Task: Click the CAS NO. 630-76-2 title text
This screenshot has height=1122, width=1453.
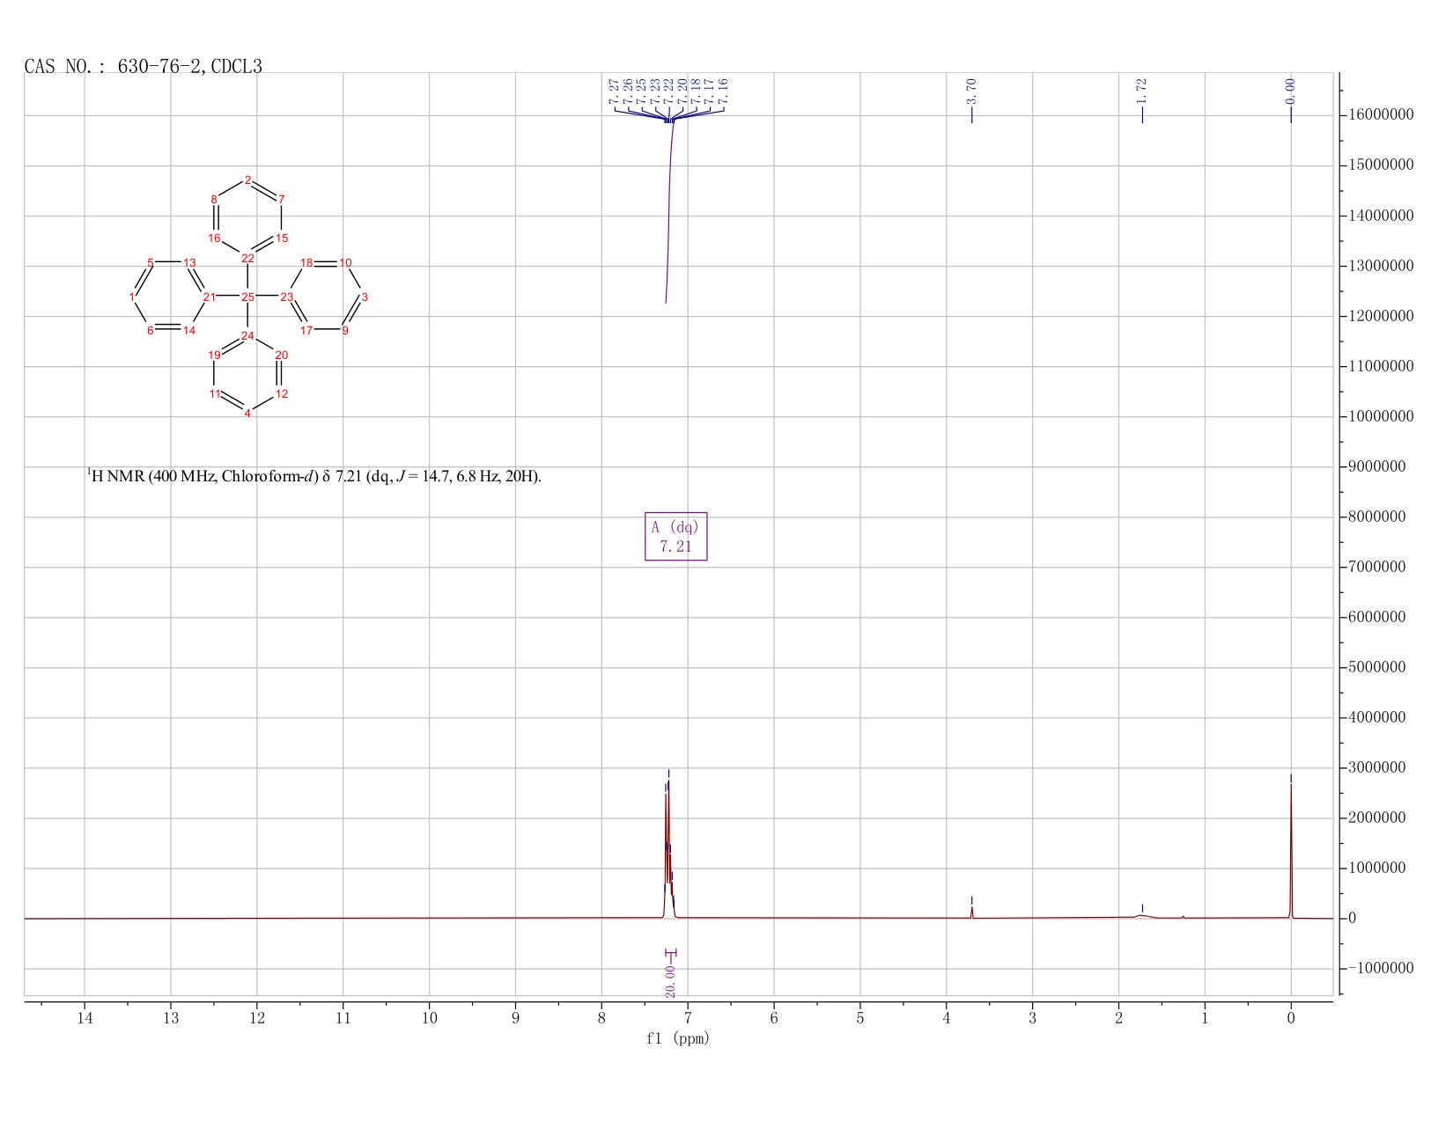Action: [x=143, y=67]
